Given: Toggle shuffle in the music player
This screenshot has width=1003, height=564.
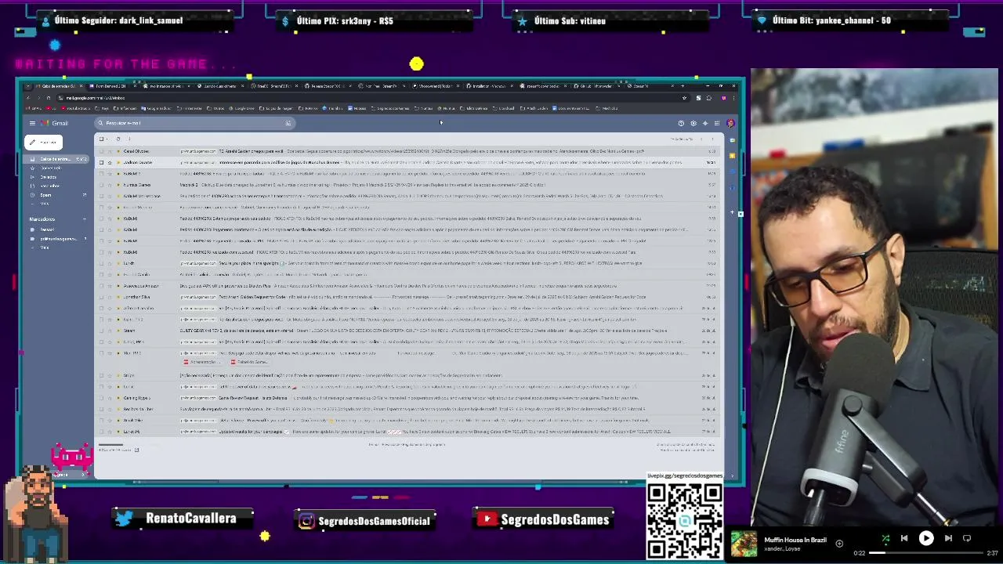Looking at the screenshot, I should (885, 538).
